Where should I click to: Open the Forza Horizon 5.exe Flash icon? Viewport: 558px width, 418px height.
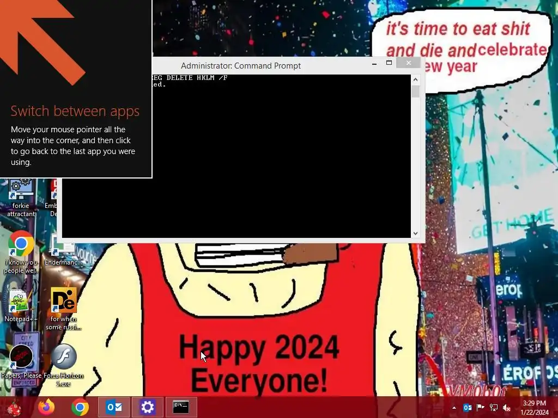pos(64,364)
